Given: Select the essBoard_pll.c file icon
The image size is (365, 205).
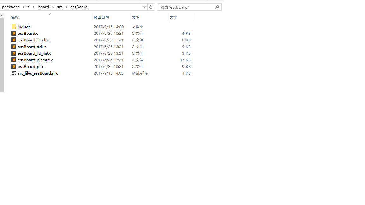Looking at the screenshot, I should tap(14, 66).
